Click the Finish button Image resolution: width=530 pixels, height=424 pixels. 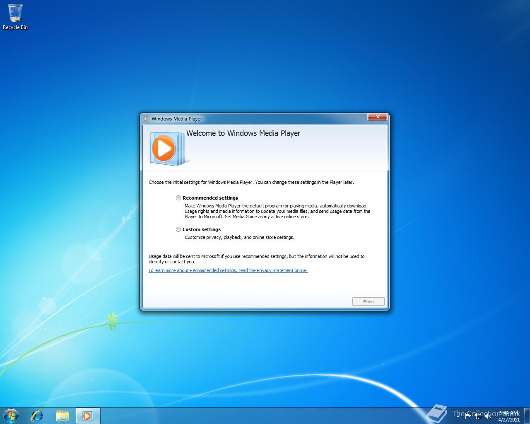[369, 301]
